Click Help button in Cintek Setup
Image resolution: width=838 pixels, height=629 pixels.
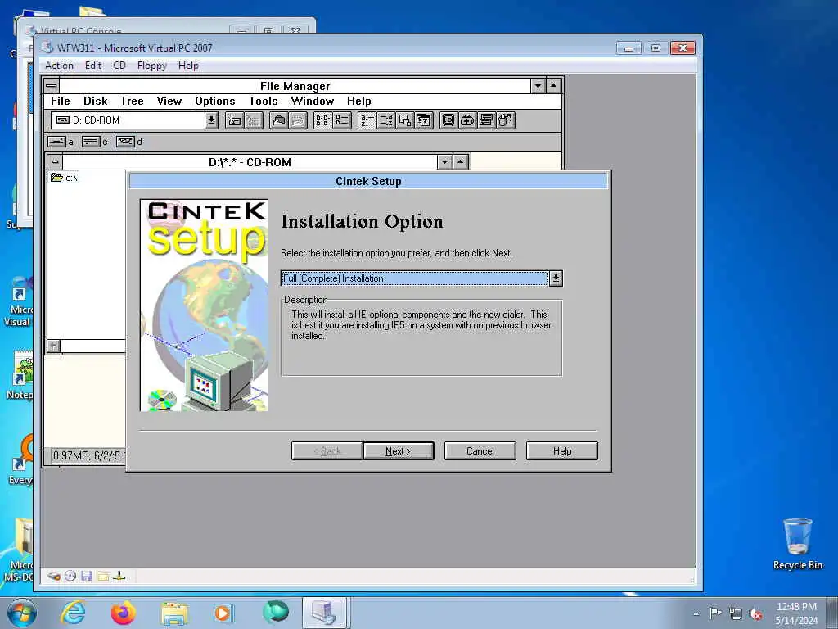tap(561, 451)
